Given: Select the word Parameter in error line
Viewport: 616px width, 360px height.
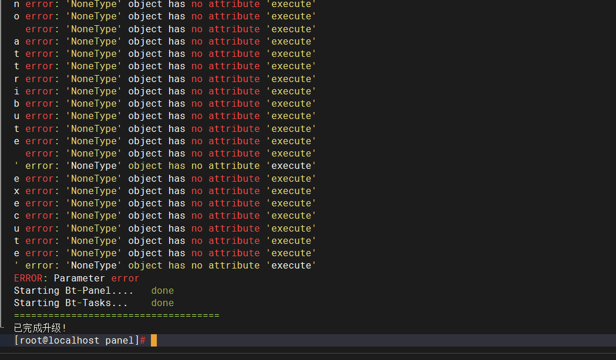Looking at the screenshot, I should tap(79, 279).
